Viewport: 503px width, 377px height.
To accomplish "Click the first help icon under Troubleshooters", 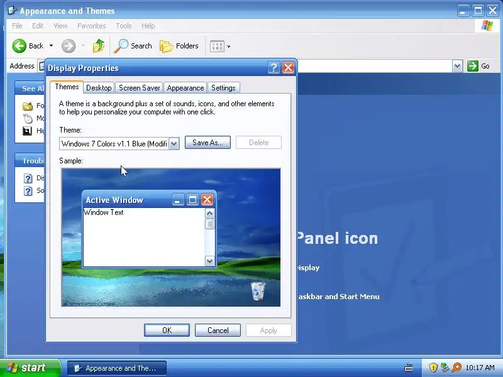I will click(x=28, y=178).
